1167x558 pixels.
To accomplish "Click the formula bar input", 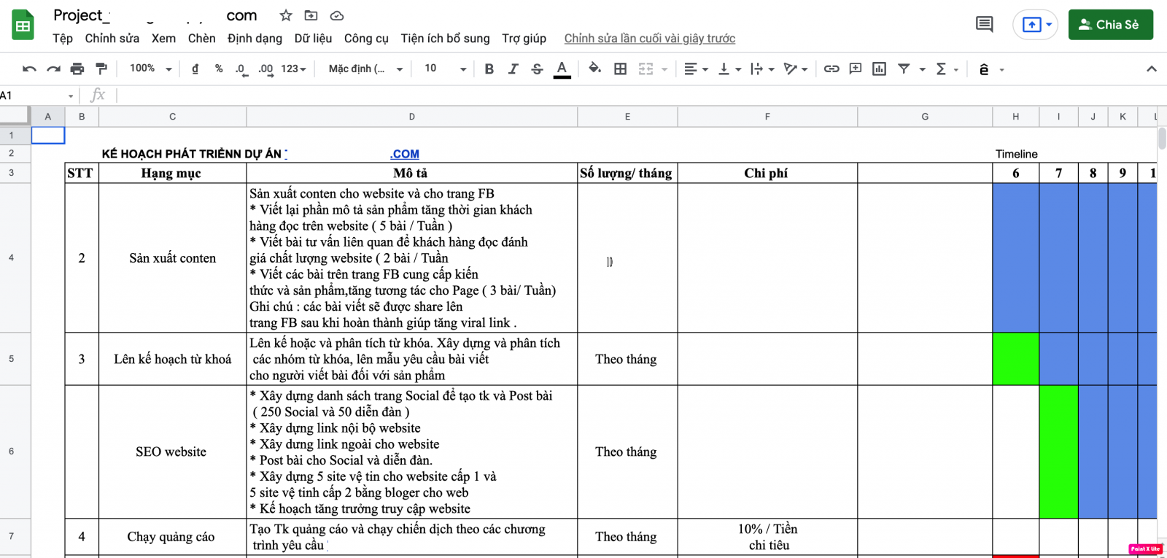I will (642, 96).
